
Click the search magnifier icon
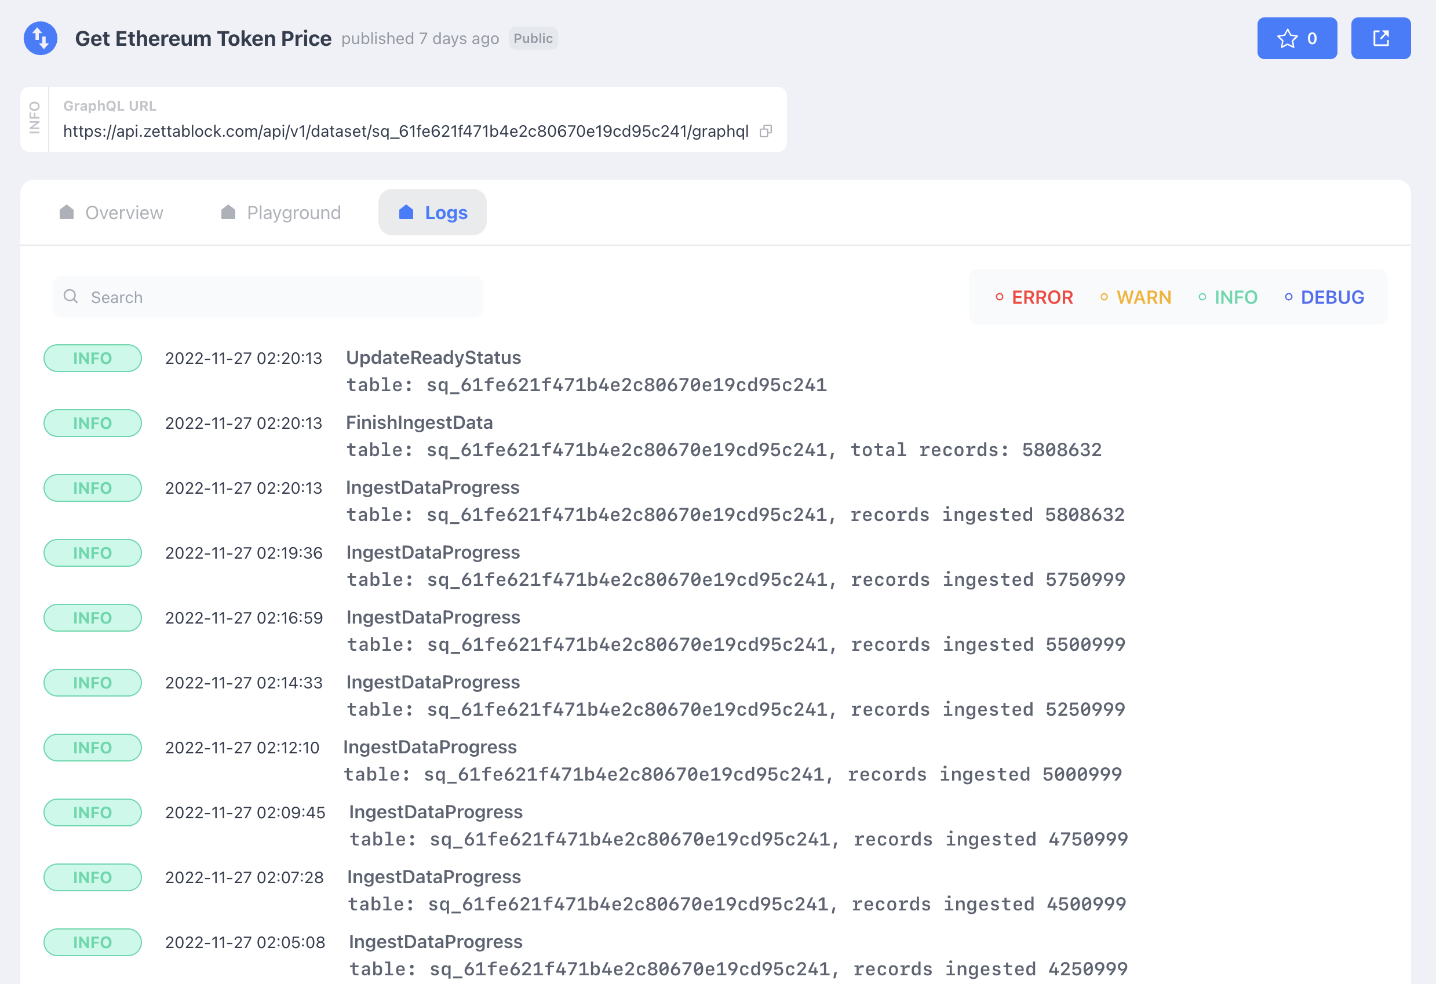pos(71,297)
